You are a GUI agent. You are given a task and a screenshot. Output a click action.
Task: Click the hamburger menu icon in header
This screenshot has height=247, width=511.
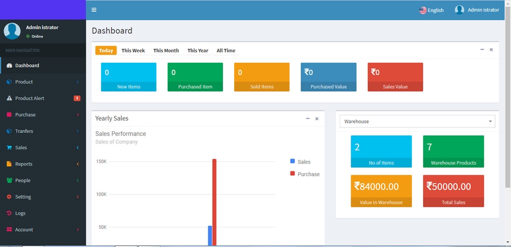94,10
